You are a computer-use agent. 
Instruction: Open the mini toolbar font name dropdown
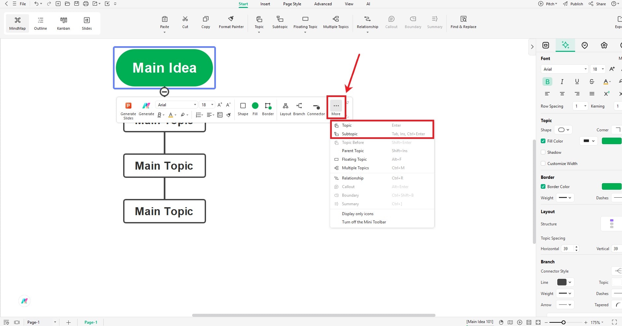(x=176, y=105)
